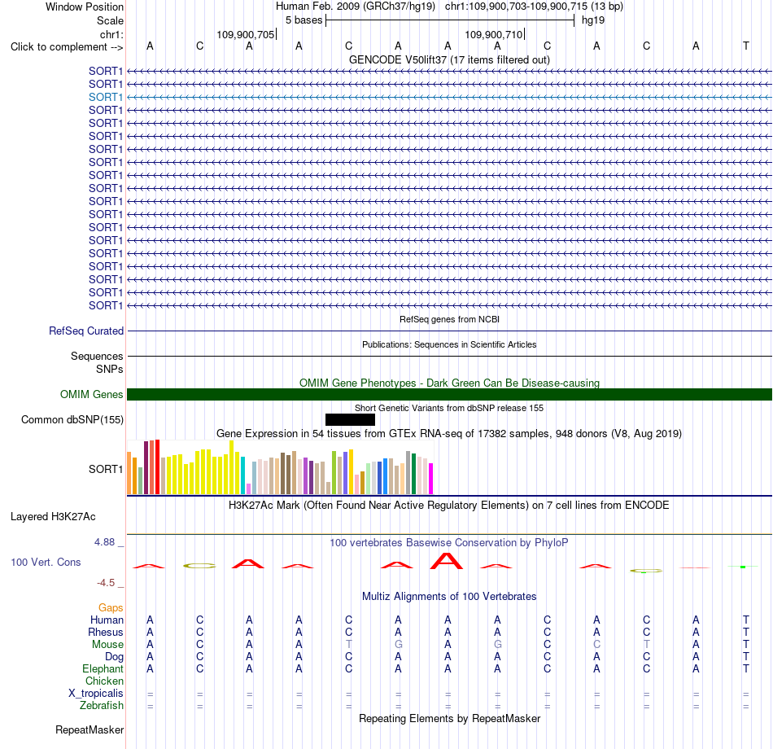Click the black dbSNP variant block

tap(350, 419)
